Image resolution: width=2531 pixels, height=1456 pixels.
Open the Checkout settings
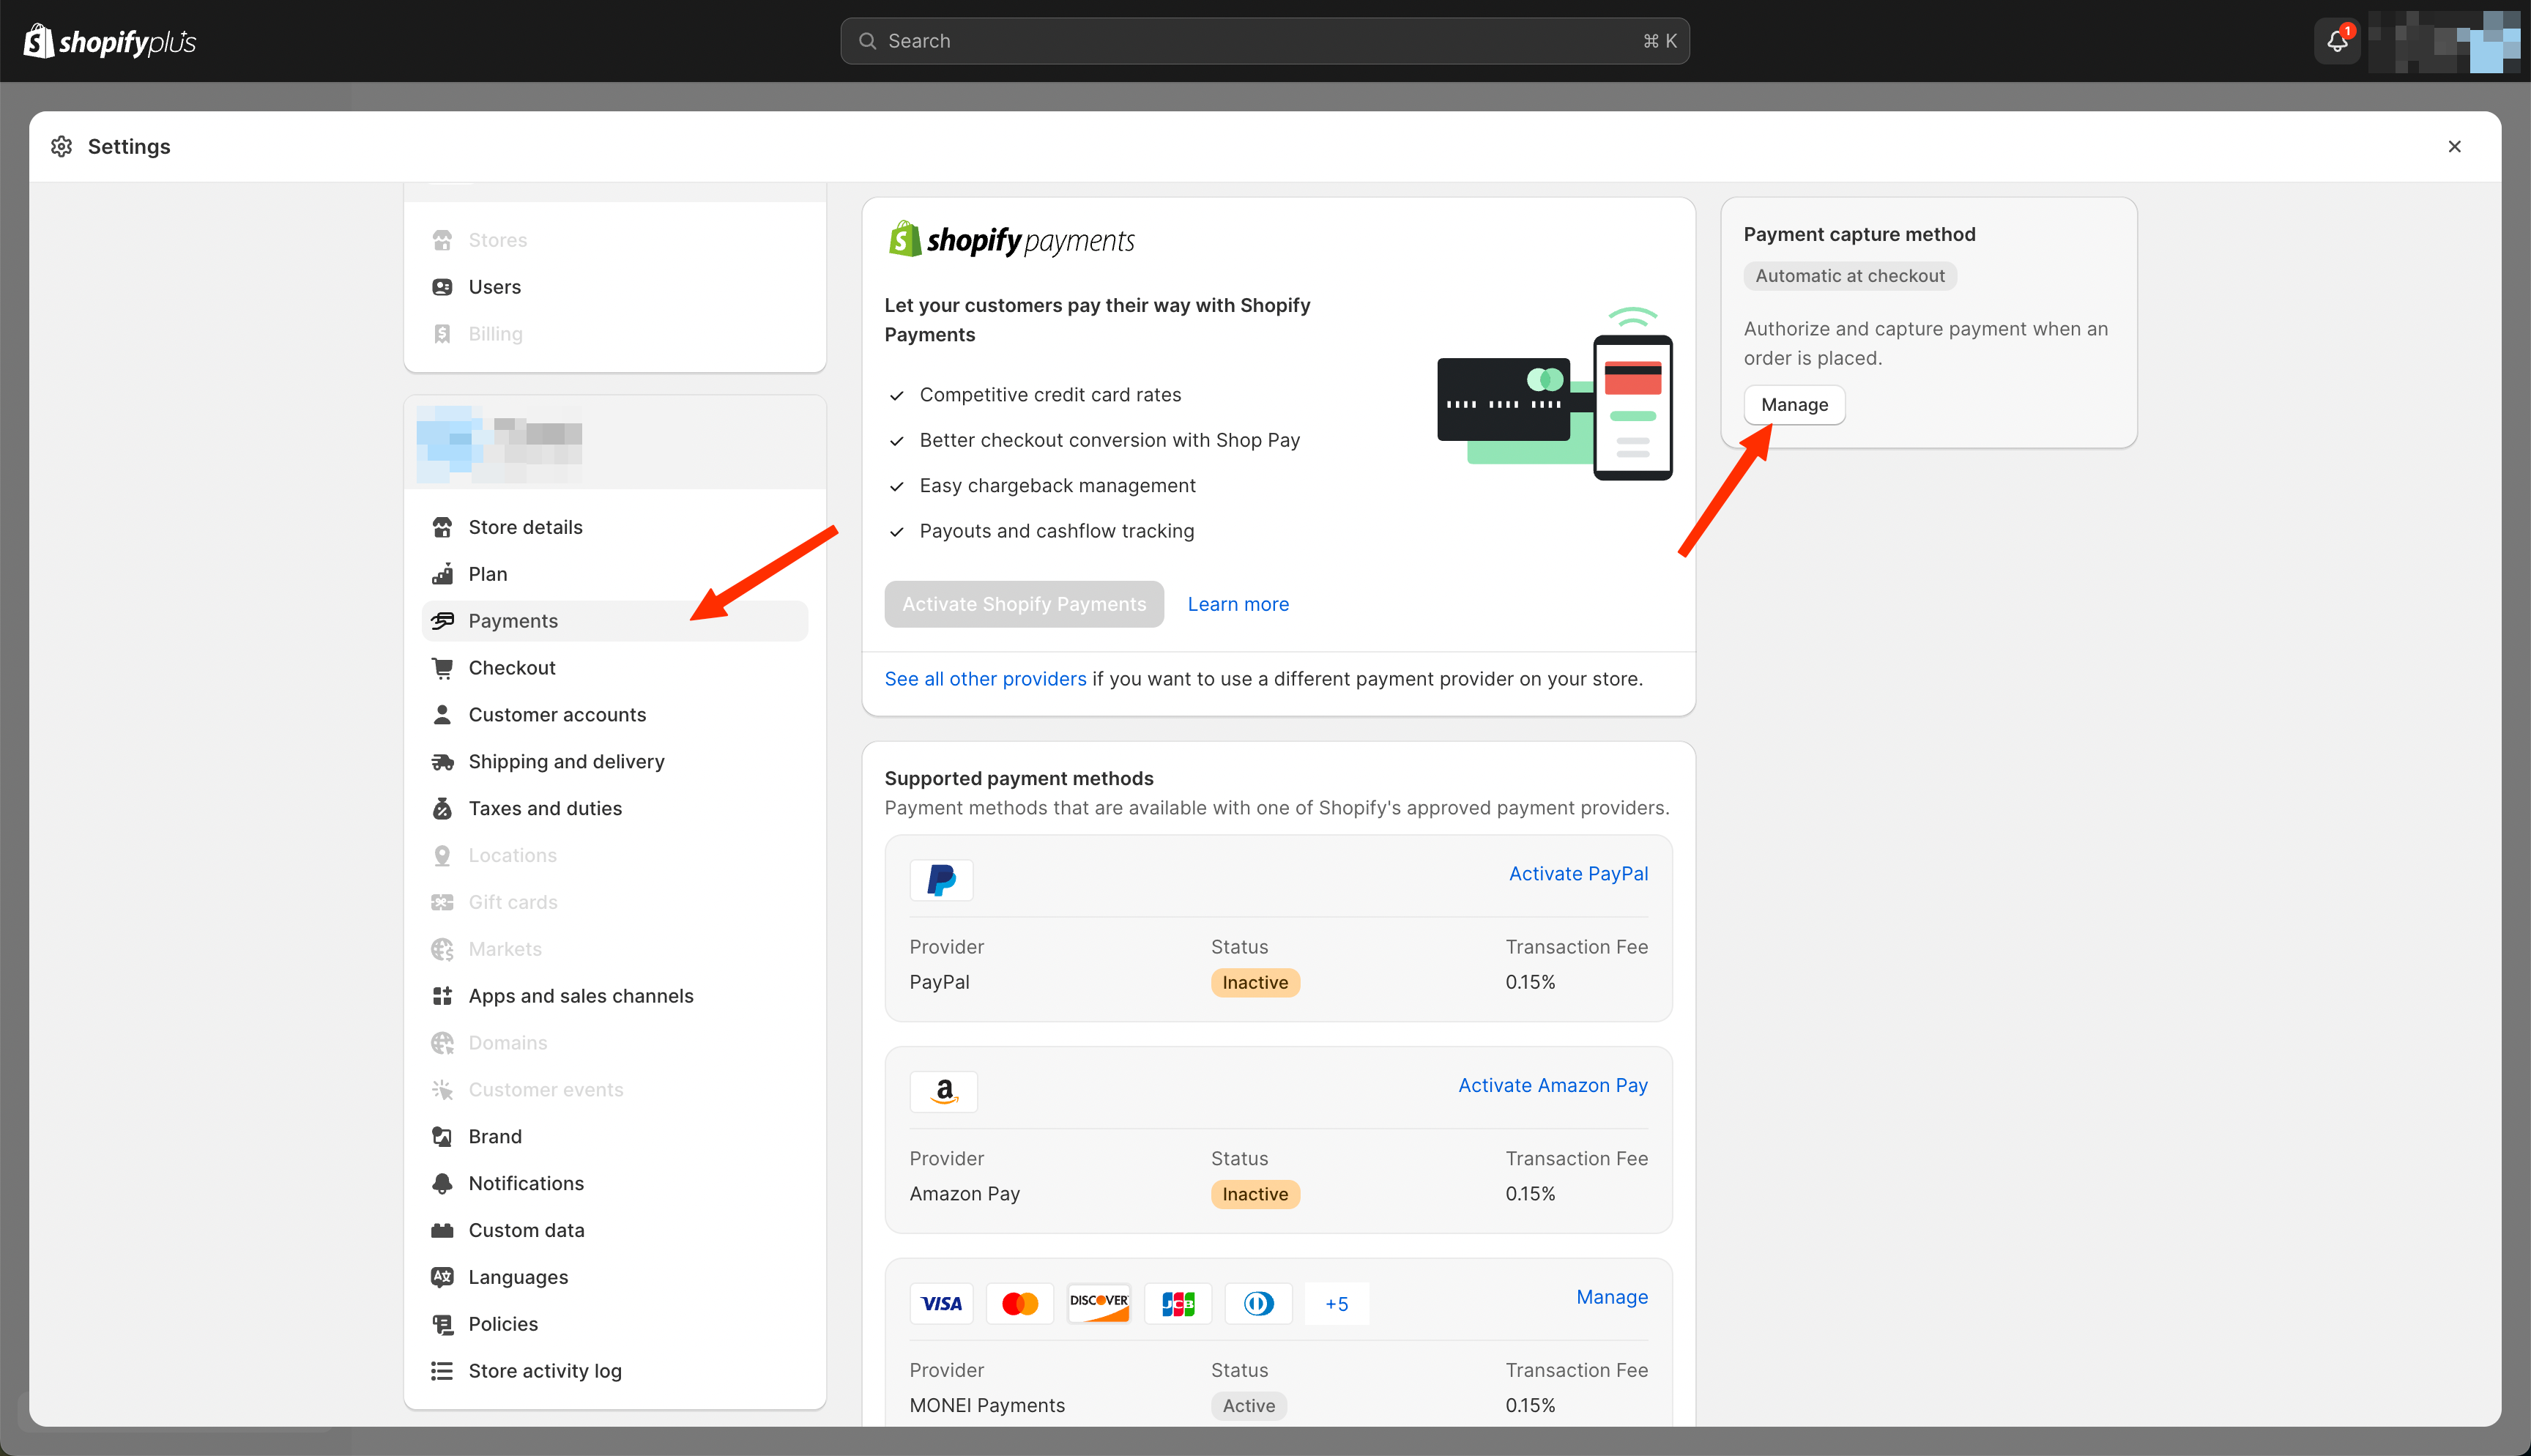(x=614, y=668)
